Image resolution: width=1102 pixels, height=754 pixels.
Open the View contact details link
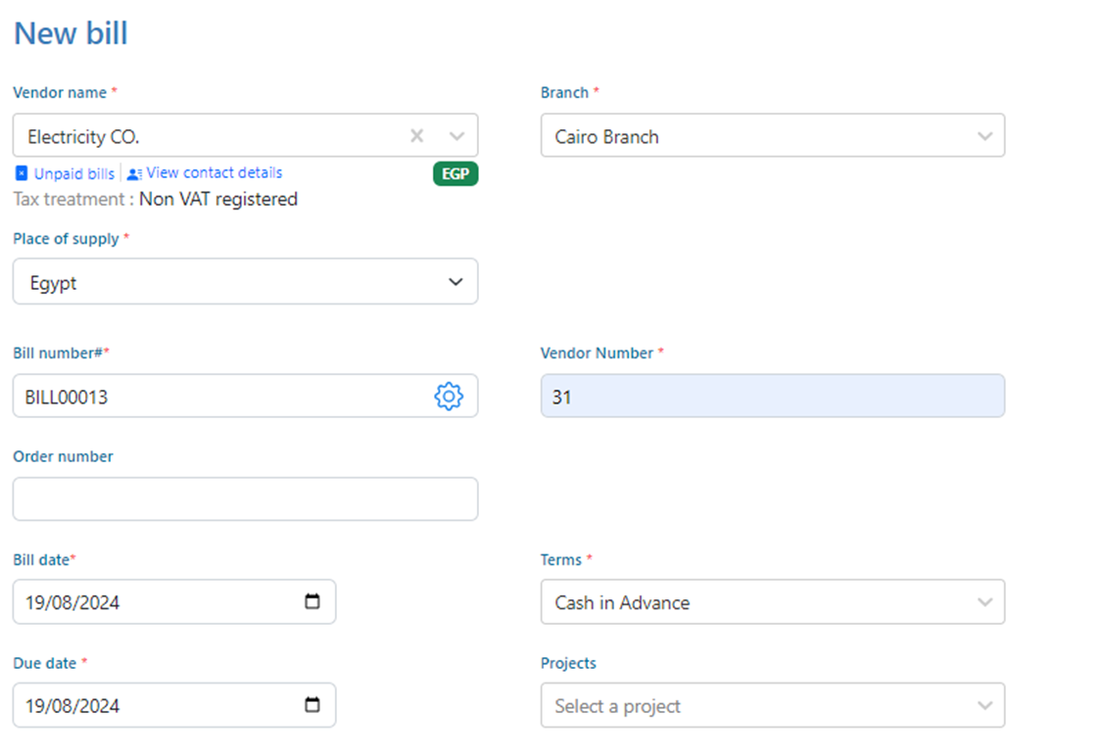(x=215, y=172)
